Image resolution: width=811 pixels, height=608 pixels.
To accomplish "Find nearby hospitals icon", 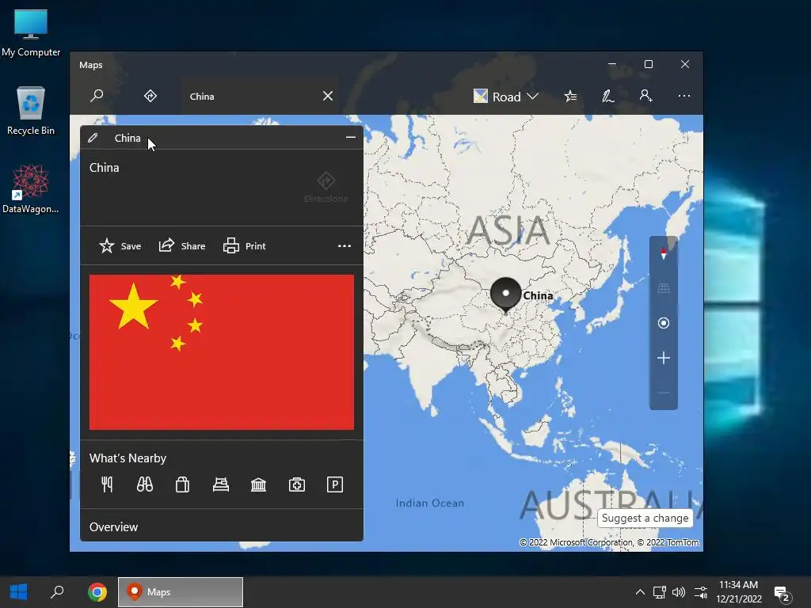I will [x=297, y=485].
